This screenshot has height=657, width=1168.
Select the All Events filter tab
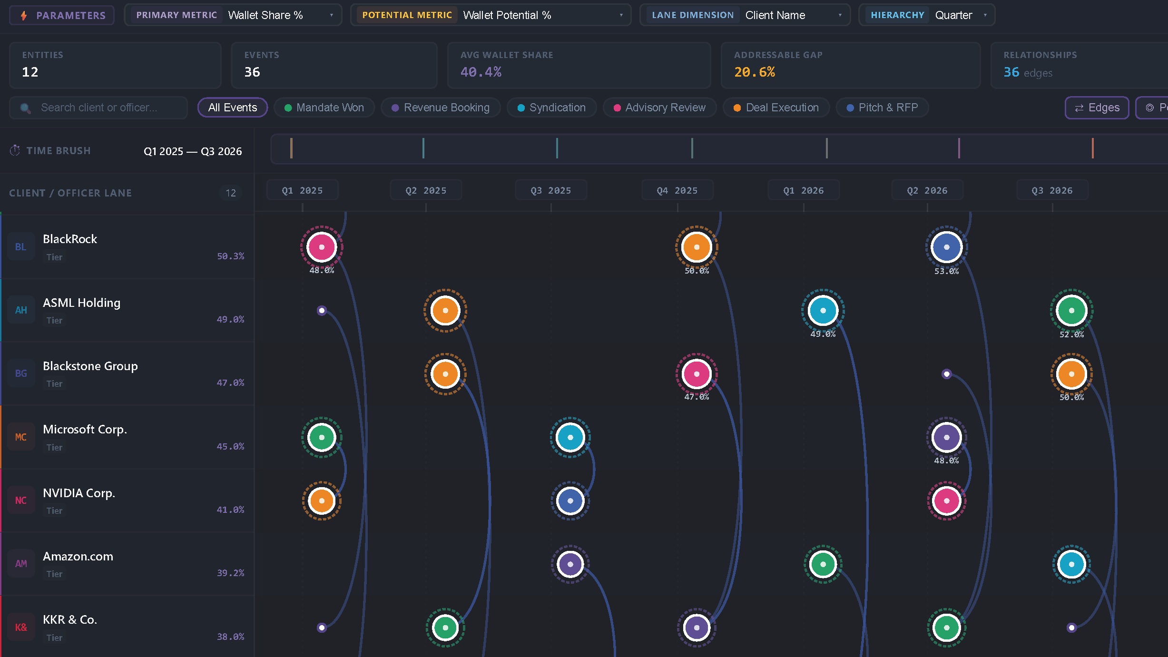233,108
